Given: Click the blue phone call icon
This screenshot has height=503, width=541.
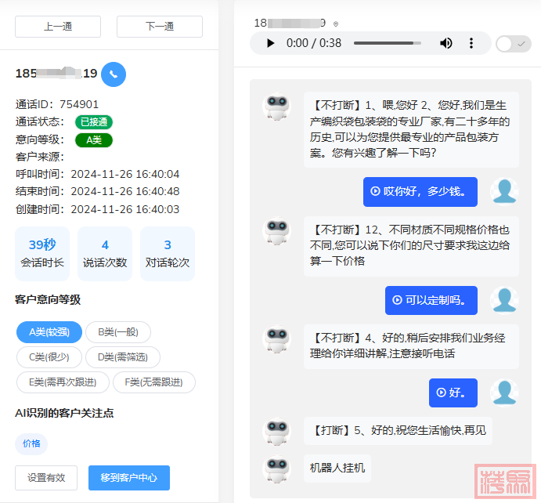Looking at the screenshot, I should pyautogui.click(x=114, y=74).
